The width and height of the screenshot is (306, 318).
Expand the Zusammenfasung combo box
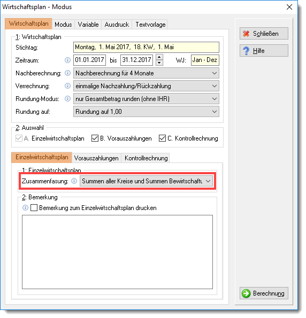[x=146, y=181]
